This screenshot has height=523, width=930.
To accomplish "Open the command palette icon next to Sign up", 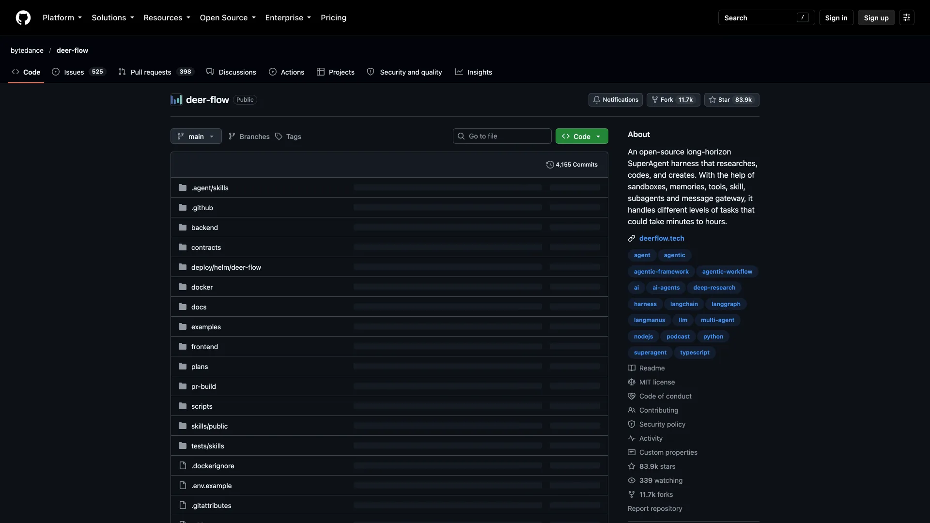I will pos(907,17).
